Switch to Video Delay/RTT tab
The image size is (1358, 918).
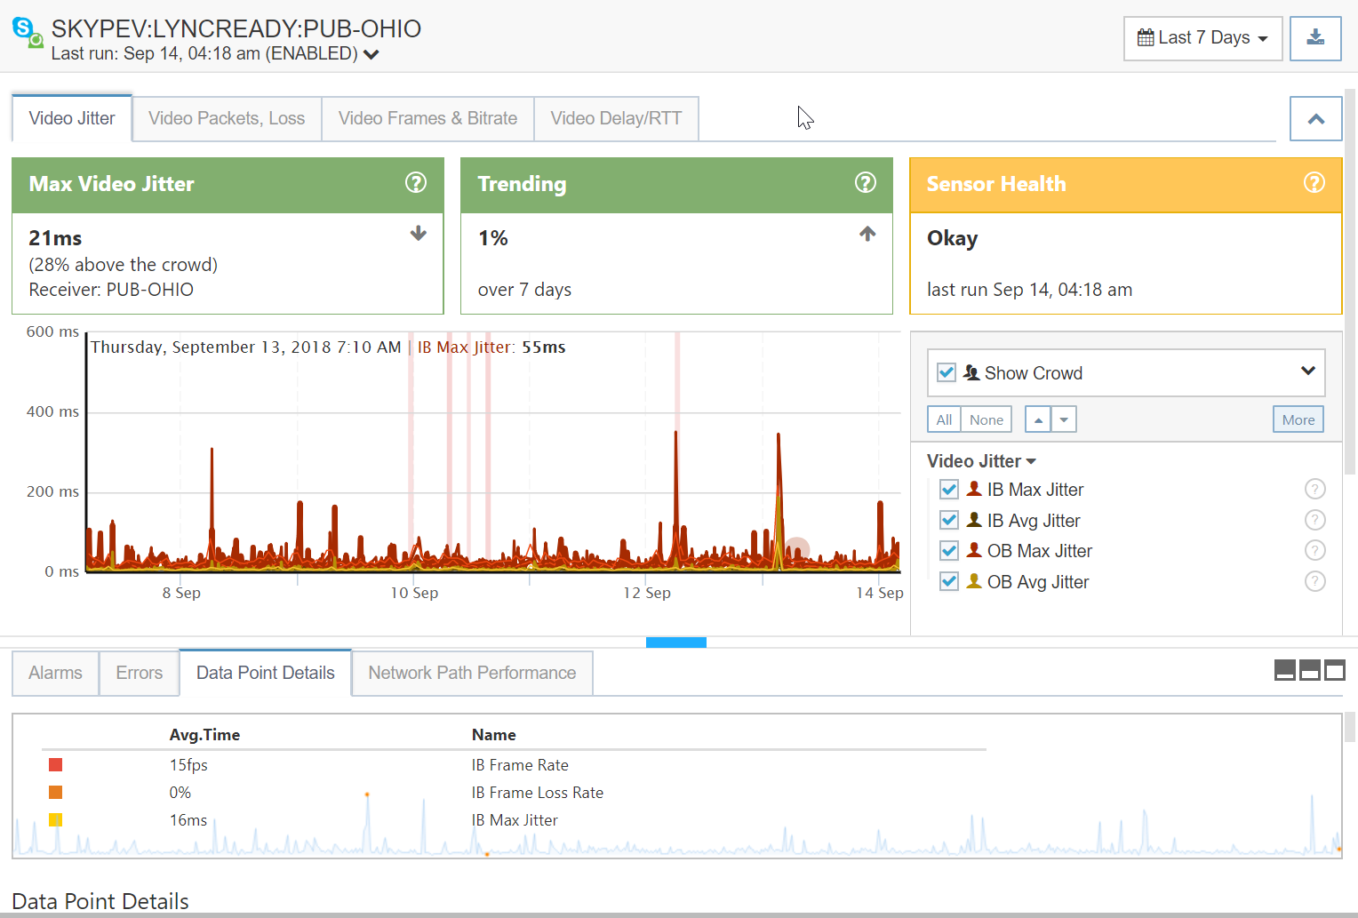click(616, 118)
